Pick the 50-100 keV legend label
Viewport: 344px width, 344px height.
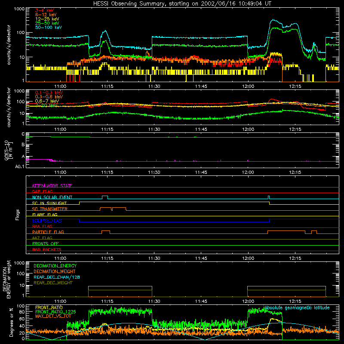click(x=49, y=28)
